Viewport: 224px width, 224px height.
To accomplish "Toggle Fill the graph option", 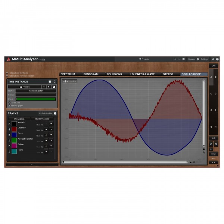I will (x=9, y=106).
